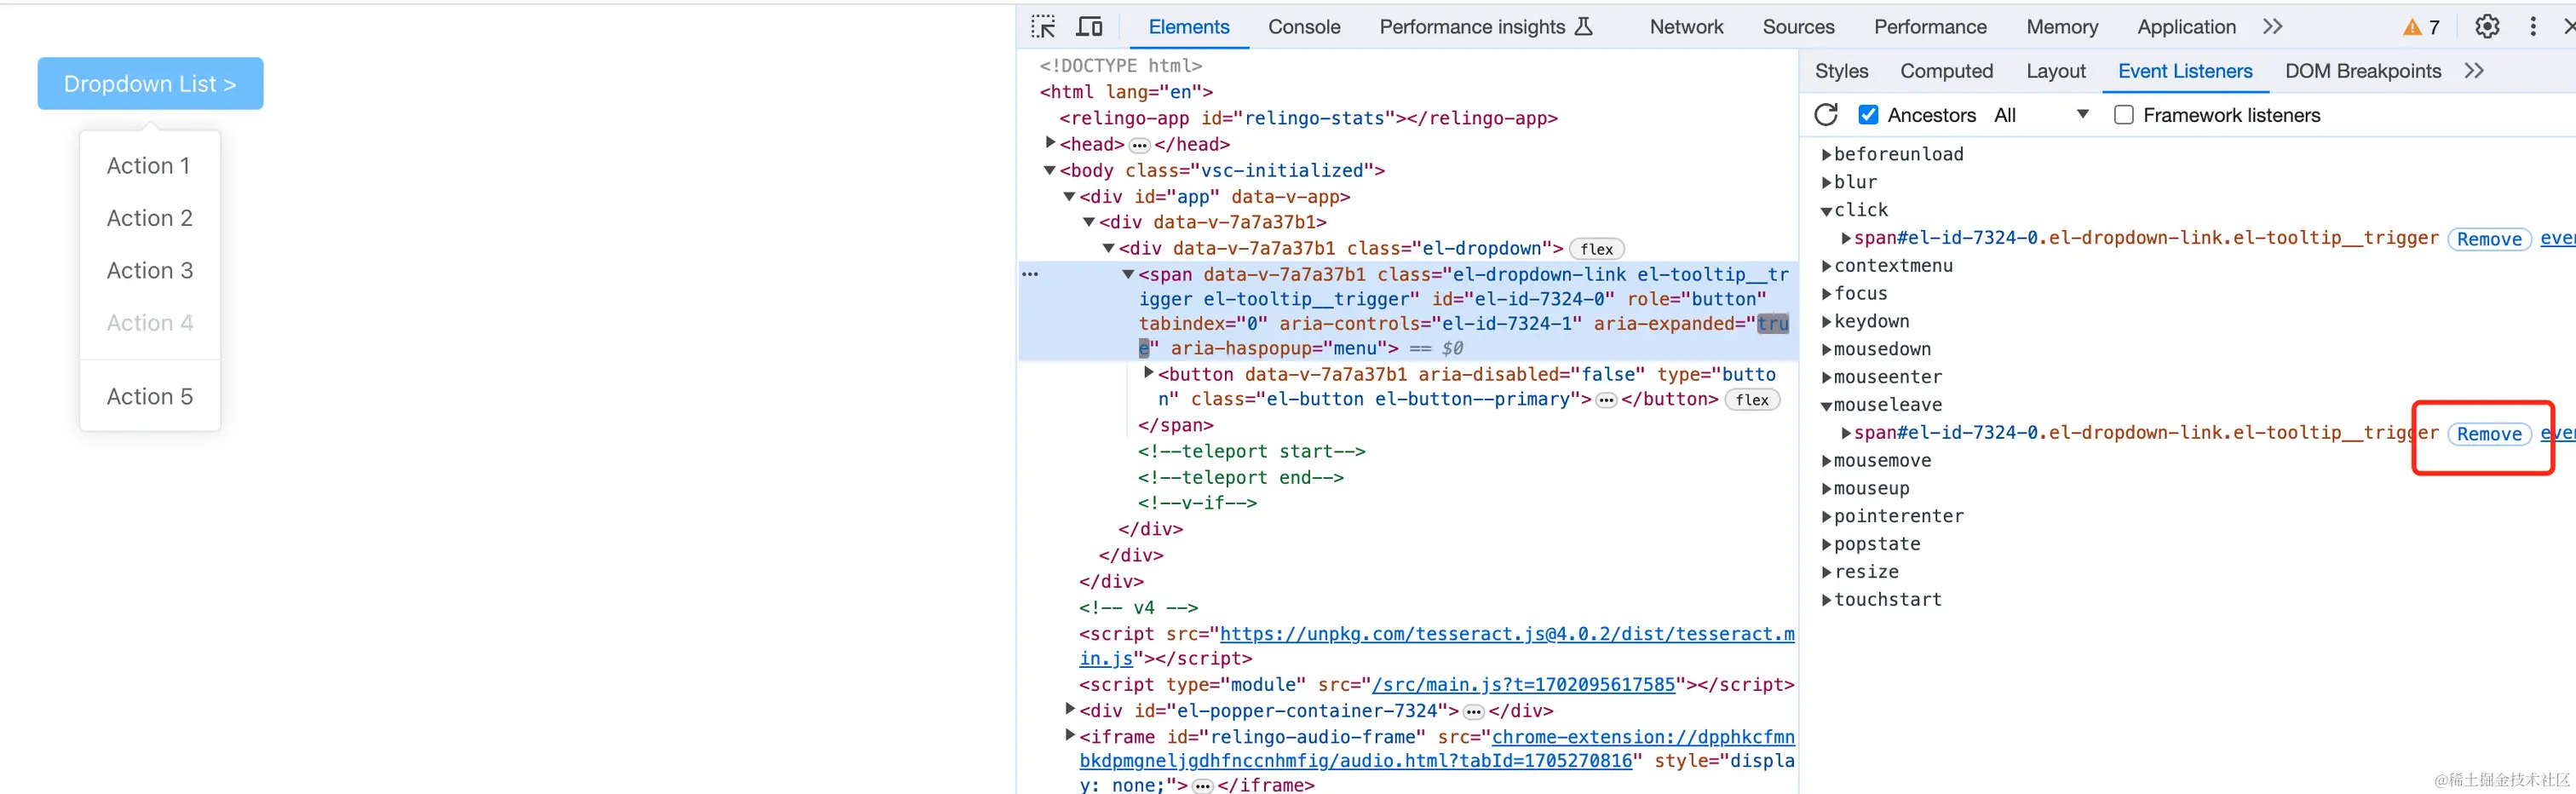Enable the Framework listeners checkbox

(x=2124, y=115)
